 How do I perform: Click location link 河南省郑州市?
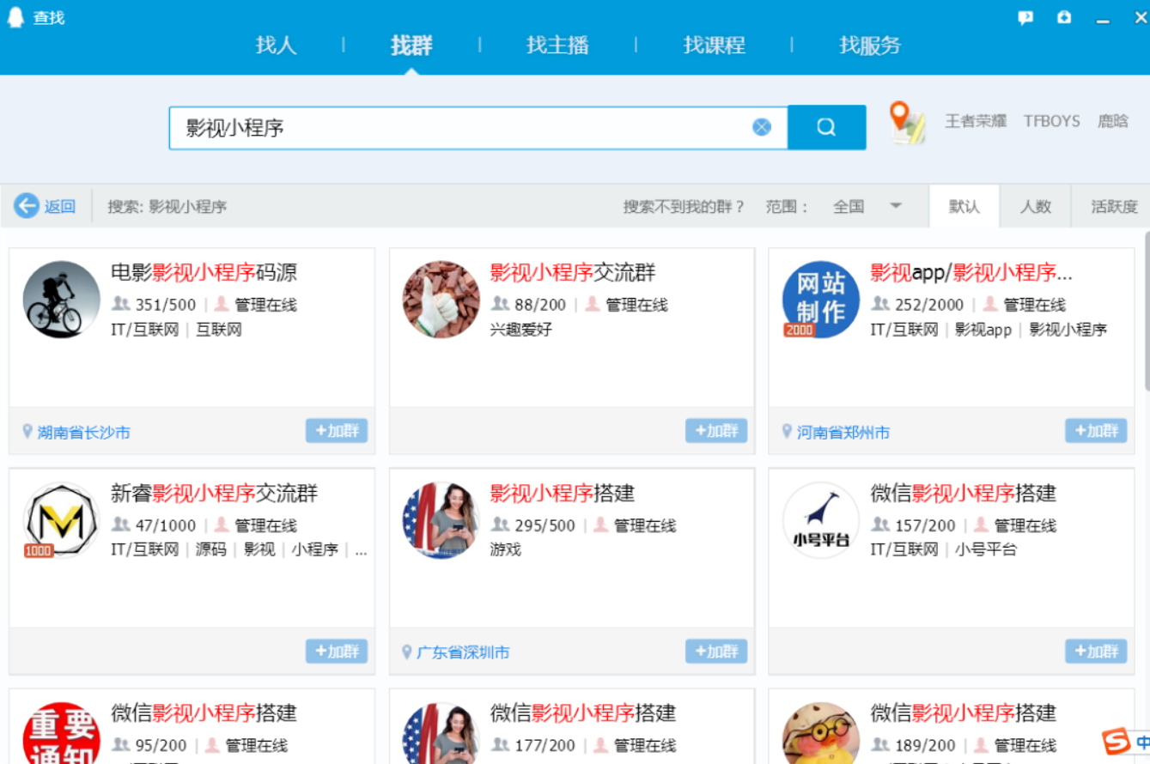(x=843, y=433)
